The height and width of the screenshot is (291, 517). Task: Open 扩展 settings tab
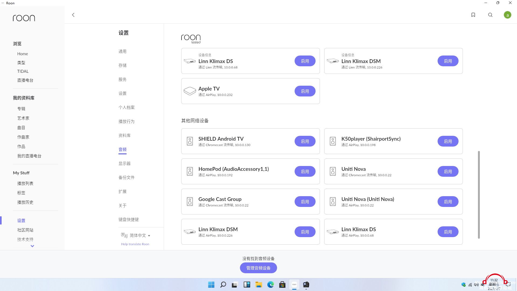(x=123, y=192)
